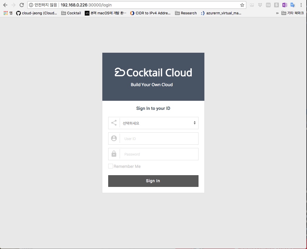Expand hidden bookmarks with the double chevron

coord(277,13)
